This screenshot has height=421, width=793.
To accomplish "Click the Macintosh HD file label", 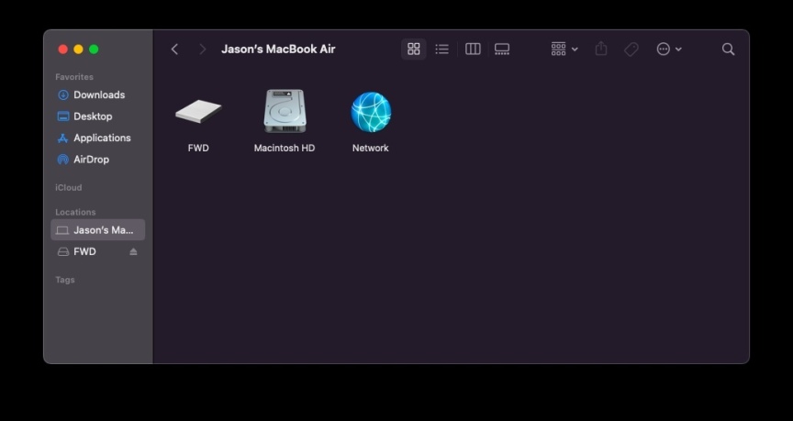I will coord(285,148).
